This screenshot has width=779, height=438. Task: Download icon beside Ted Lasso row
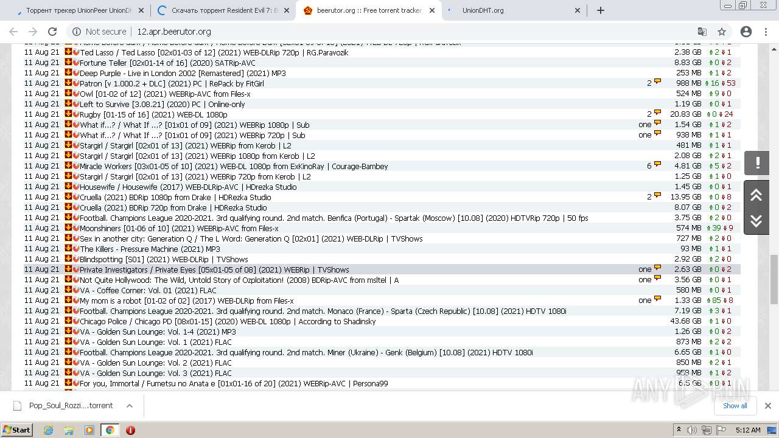68,52
